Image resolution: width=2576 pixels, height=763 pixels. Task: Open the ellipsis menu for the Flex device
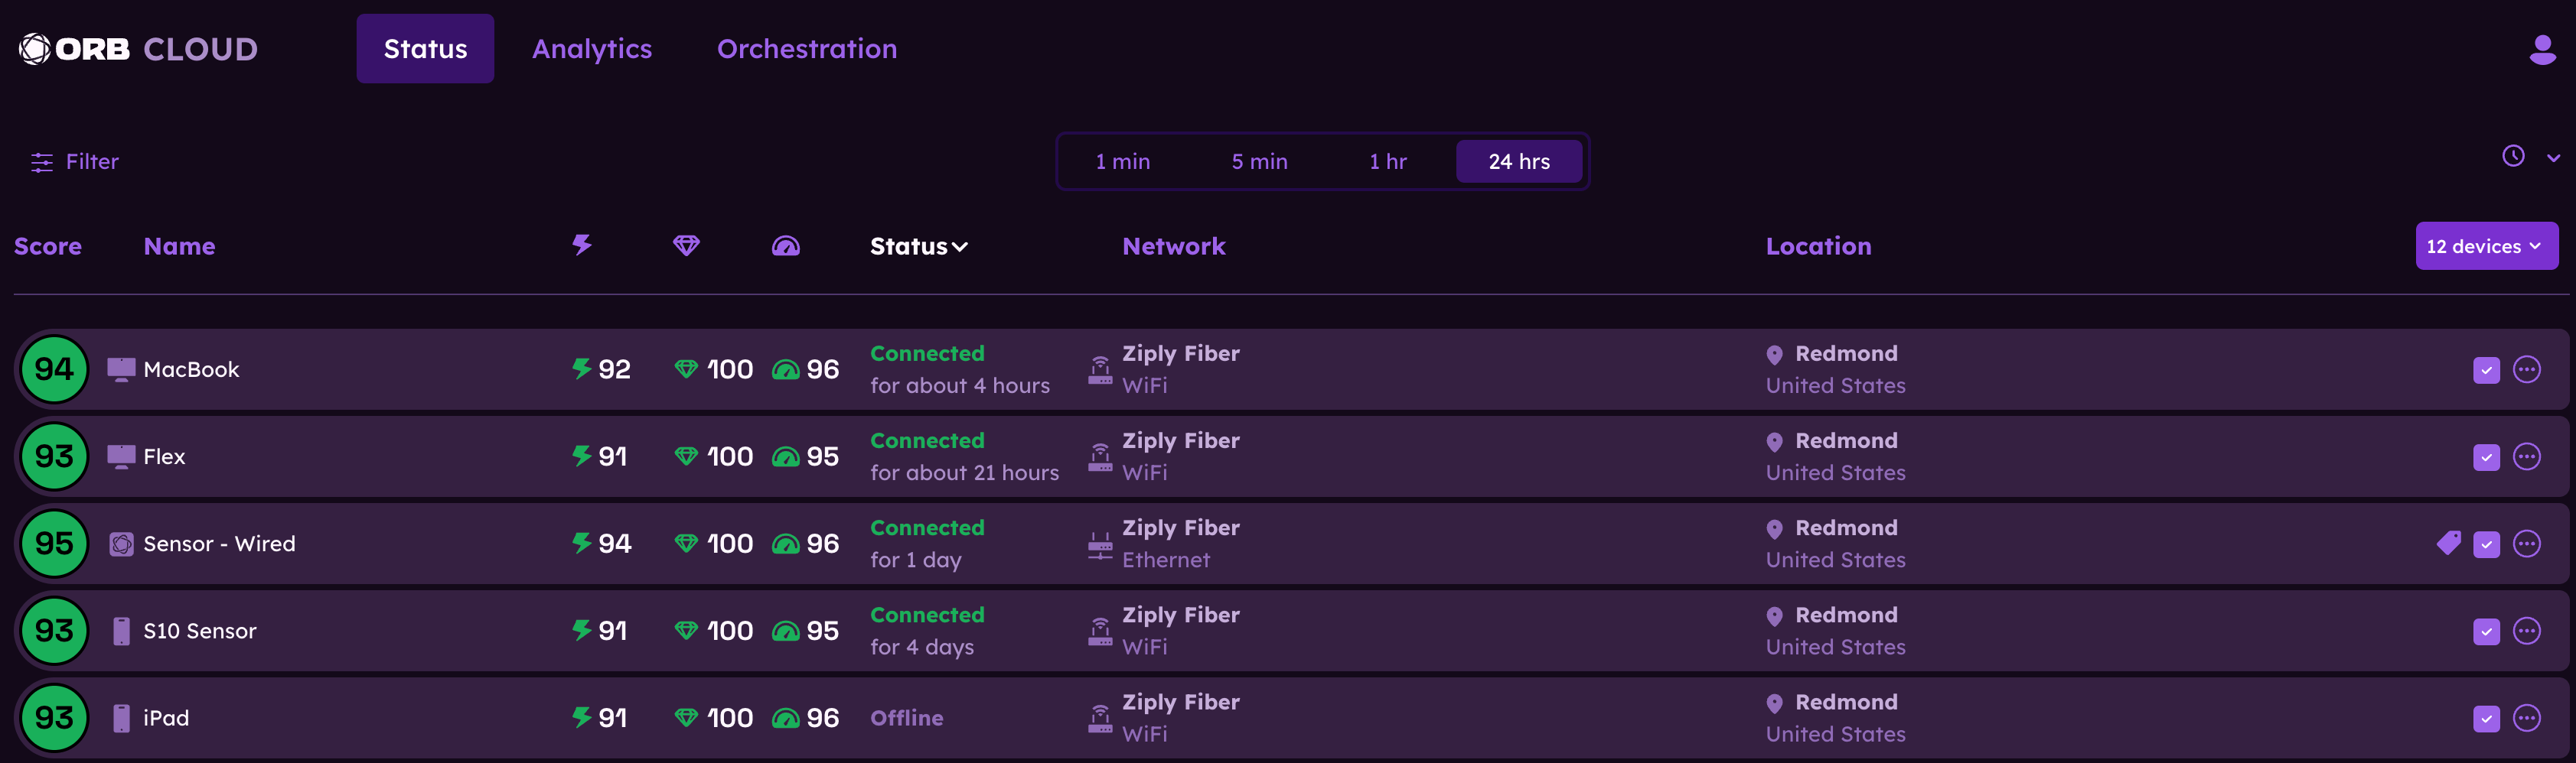pos(2528,456)
